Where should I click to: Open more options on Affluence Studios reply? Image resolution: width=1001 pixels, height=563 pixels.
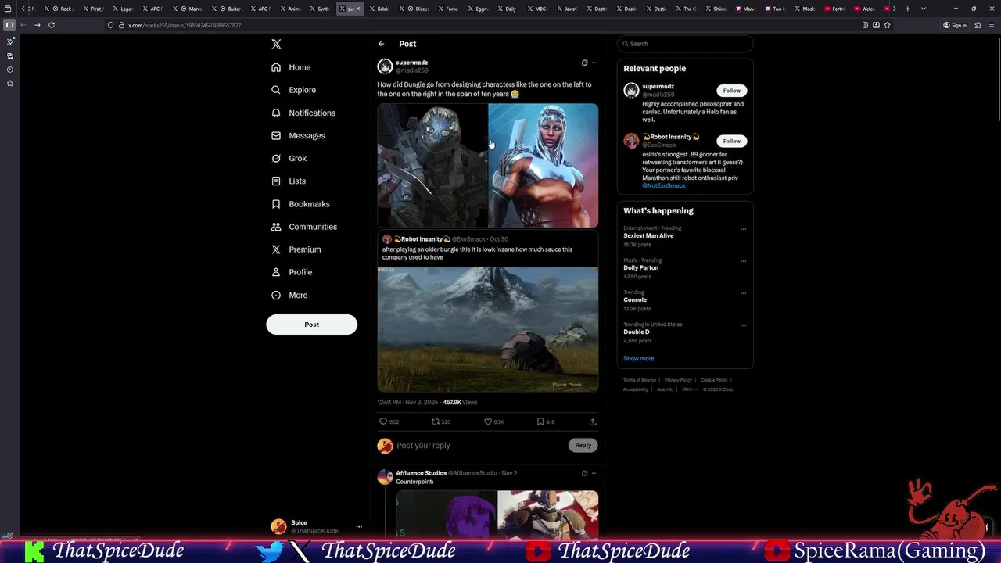coord(594,473)
